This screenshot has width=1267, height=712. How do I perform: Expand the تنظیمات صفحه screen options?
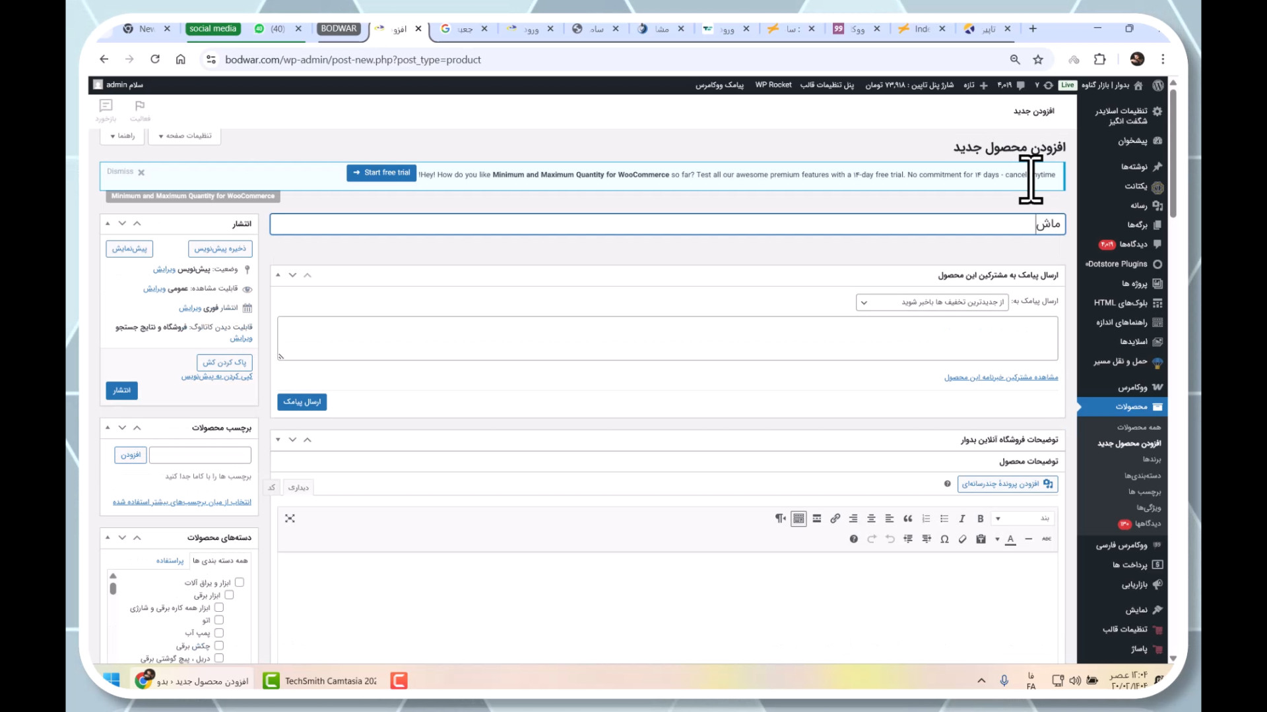(x=185, y=136)
